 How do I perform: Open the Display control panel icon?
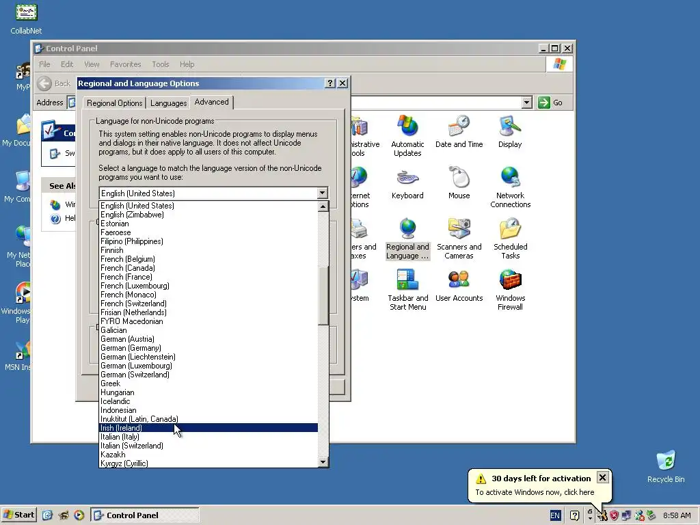(x=510, y=132)
